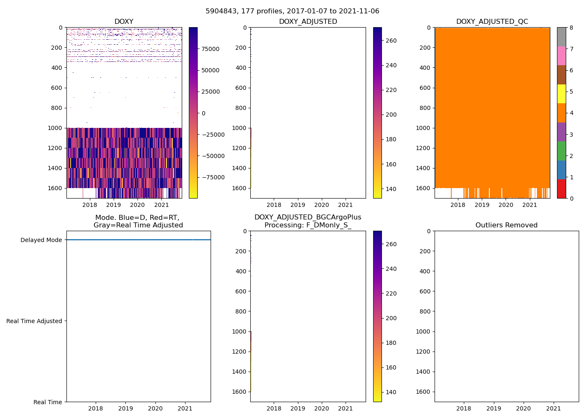585x418 pixels.
Task: Click the DOXY_ADJUSTED_QC plot title
Action: click(492, 22)
